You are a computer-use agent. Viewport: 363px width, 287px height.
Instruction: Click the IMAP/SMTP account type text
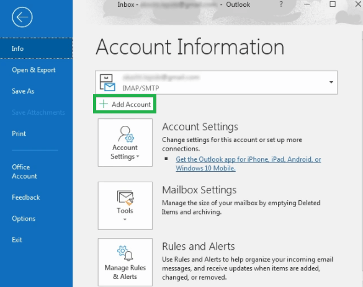141,88
